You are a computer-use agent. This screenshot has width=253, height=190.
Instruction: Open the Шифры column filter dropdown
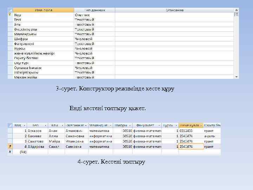130,125
